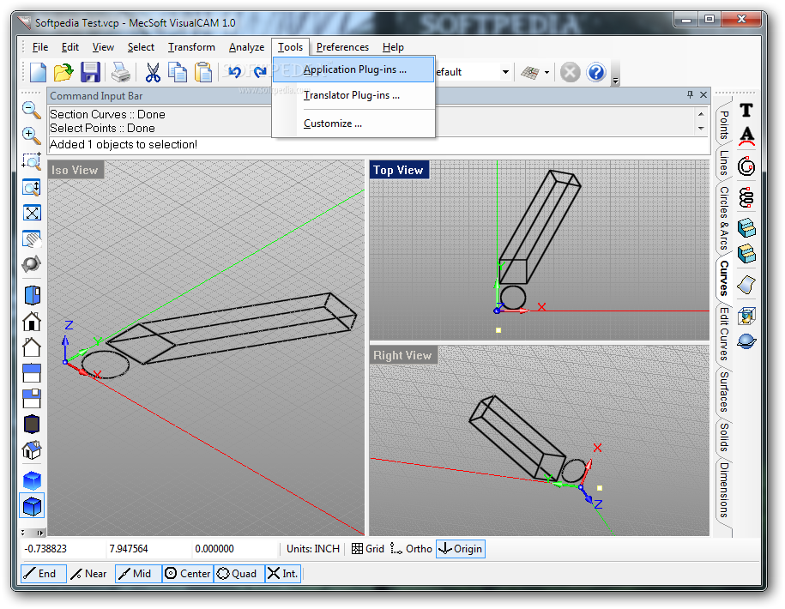Viewport: 785px width, 609px height.
Task: Open a file with the folder icon
Action: point(63,72)
